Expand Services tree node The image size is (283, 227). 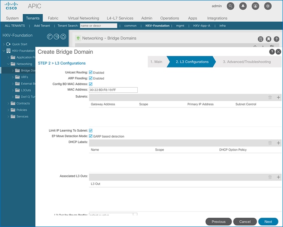(x=8, y=117)
